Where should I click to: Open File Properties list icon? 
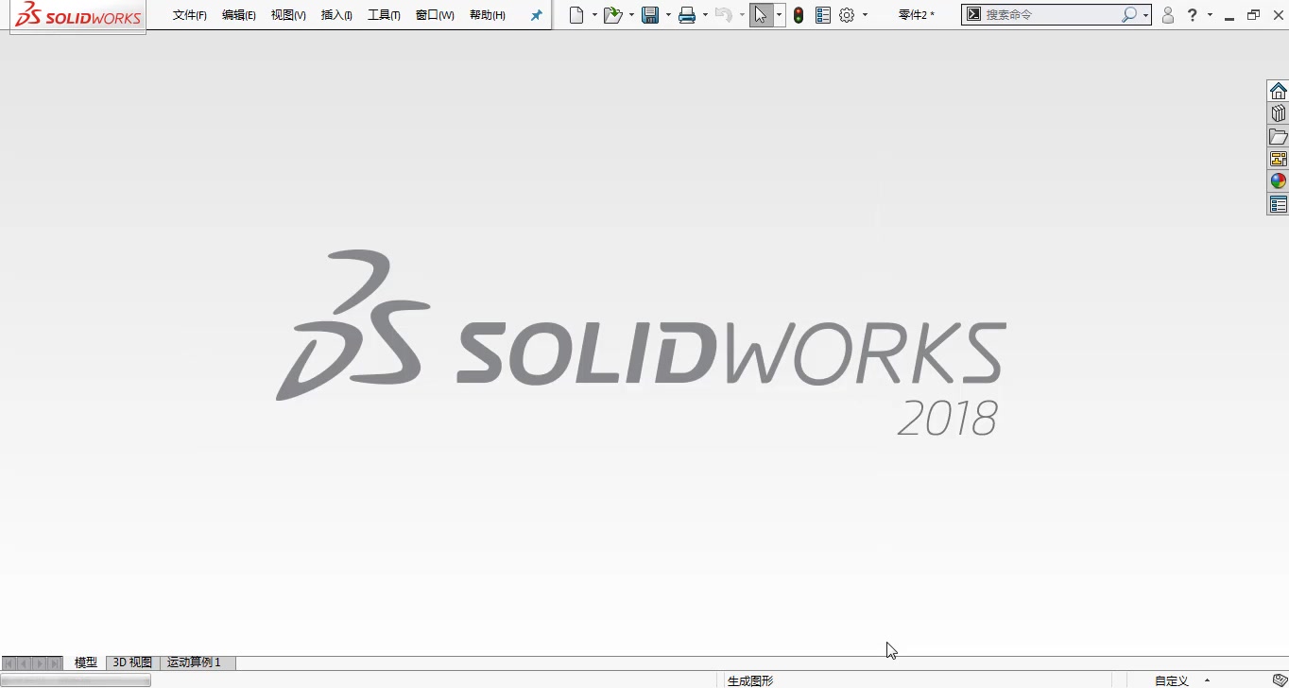[823, 15]
